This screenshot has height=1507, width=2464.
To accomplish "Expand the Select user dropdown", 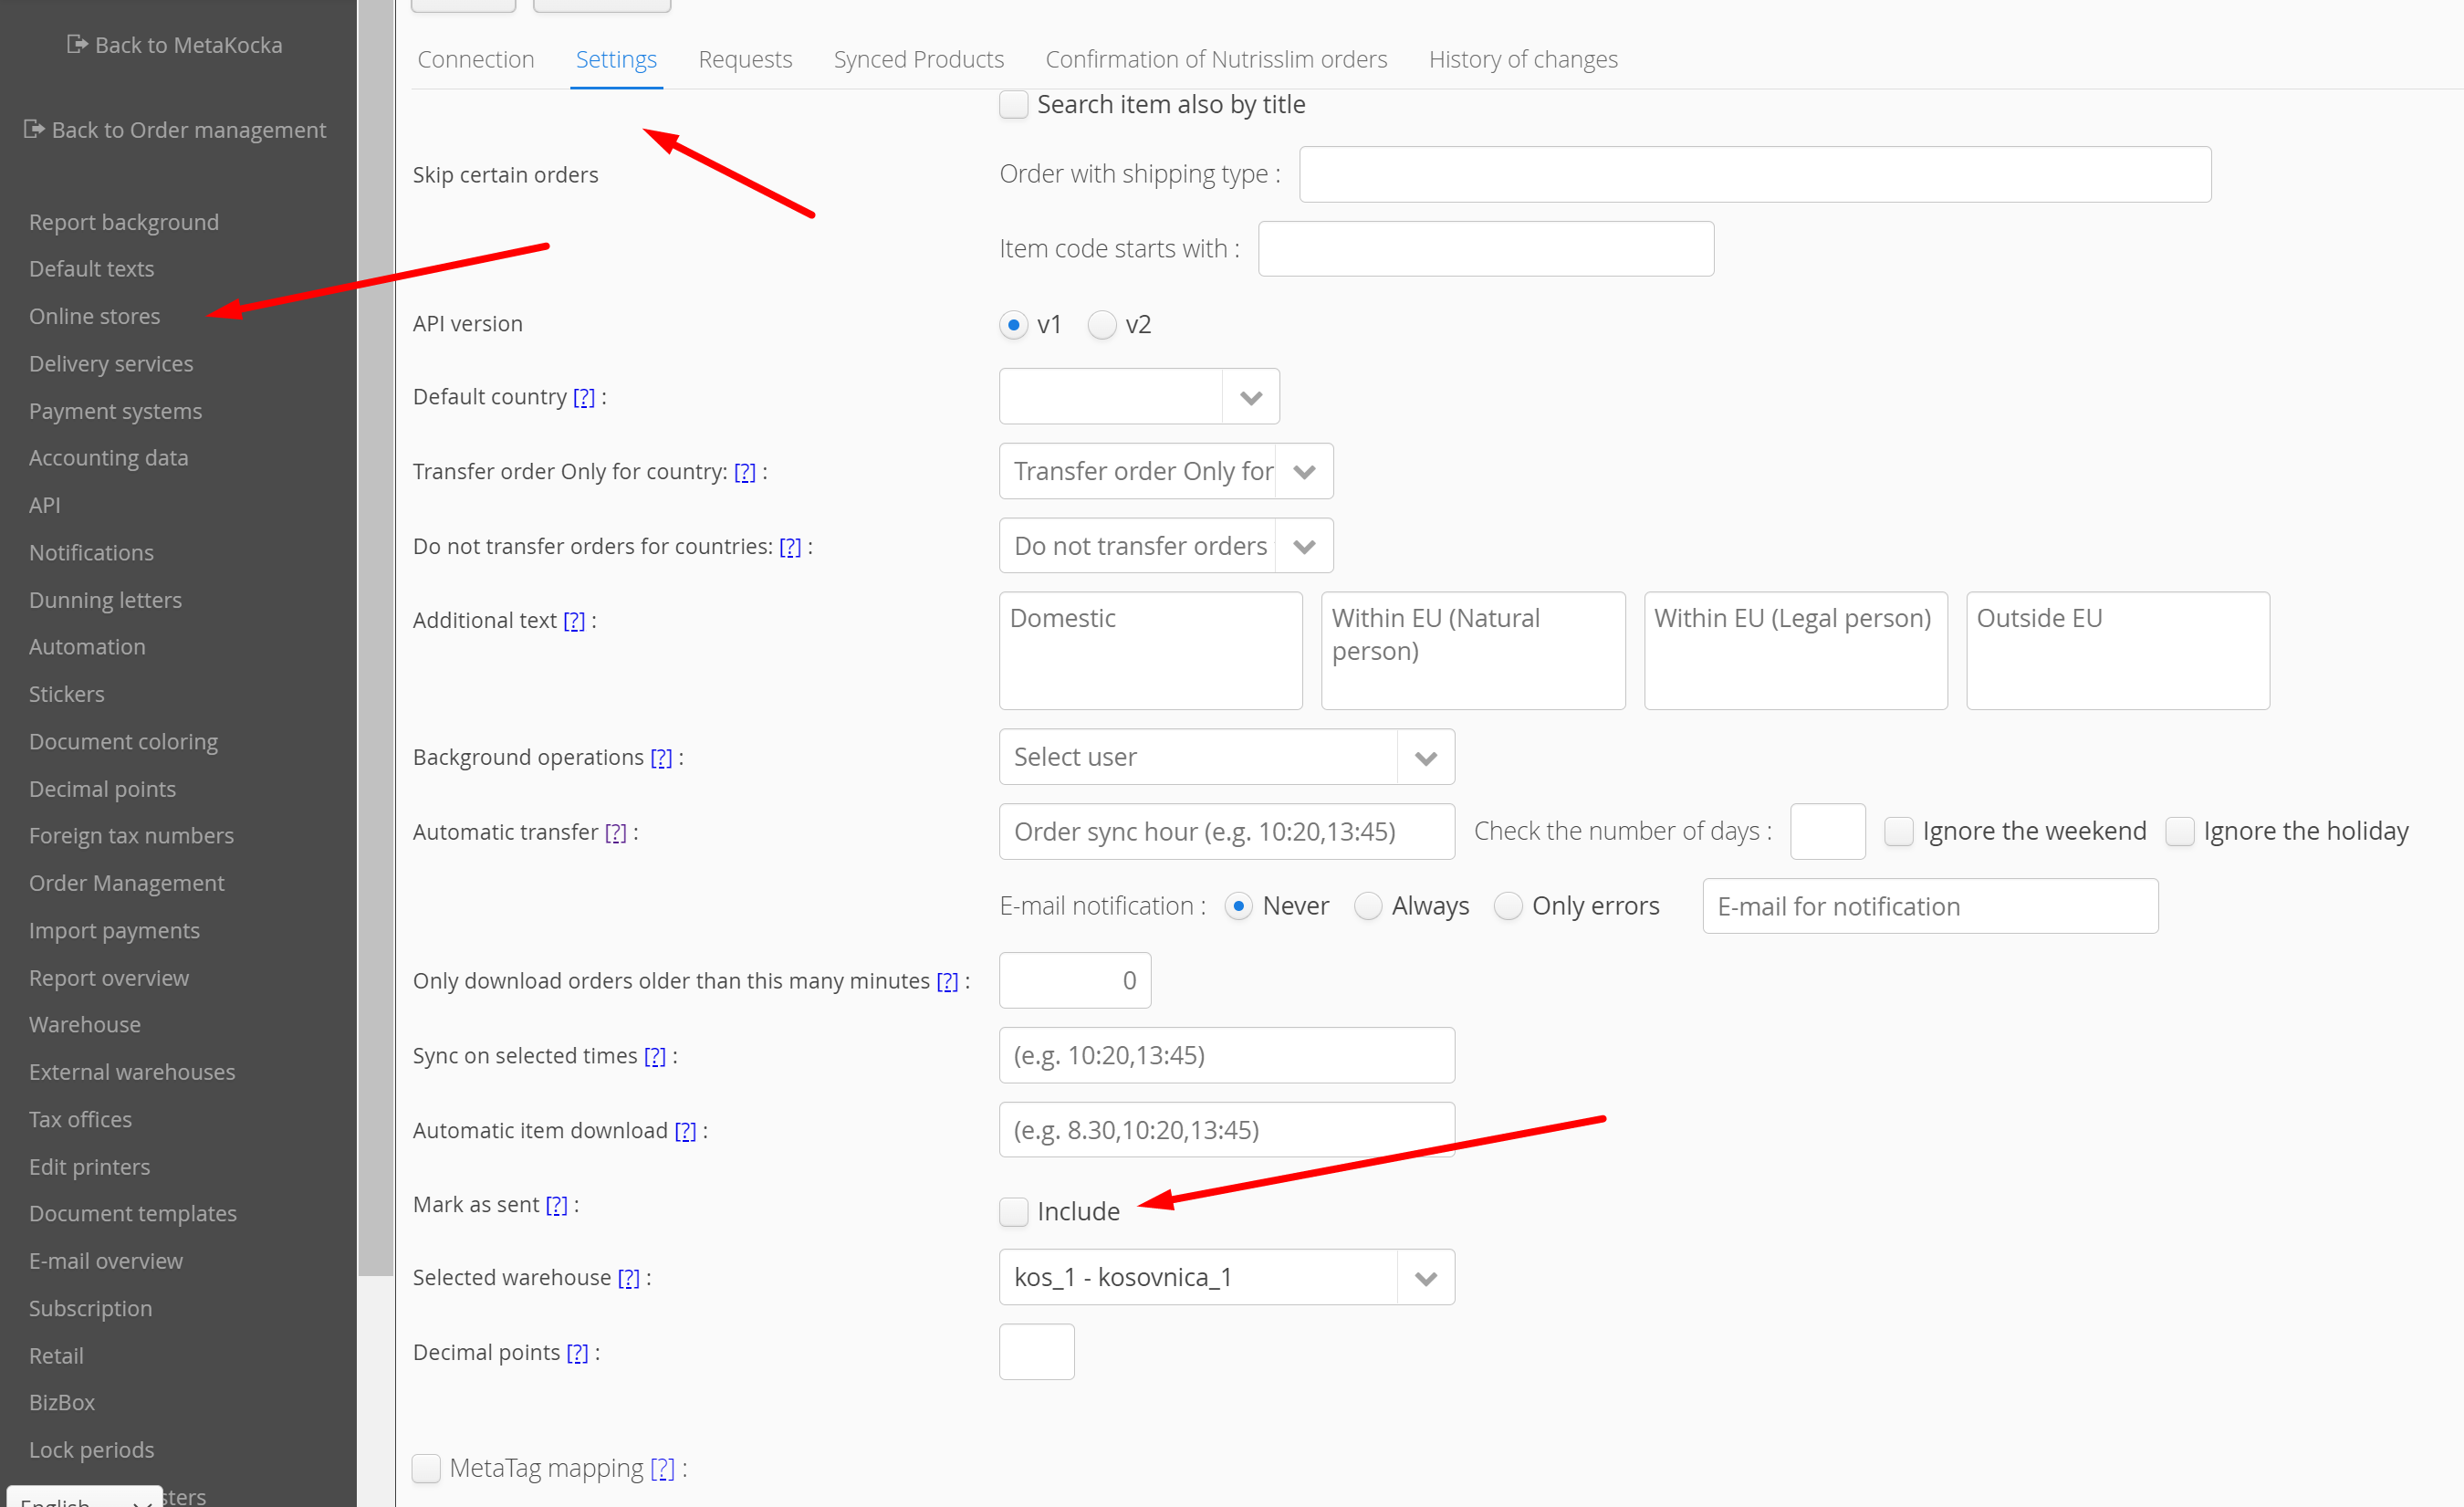I will (x=1425, y=757).
